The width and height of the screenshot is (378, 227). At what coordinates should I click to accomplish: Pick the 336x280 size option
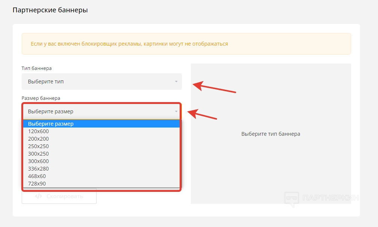39,169
